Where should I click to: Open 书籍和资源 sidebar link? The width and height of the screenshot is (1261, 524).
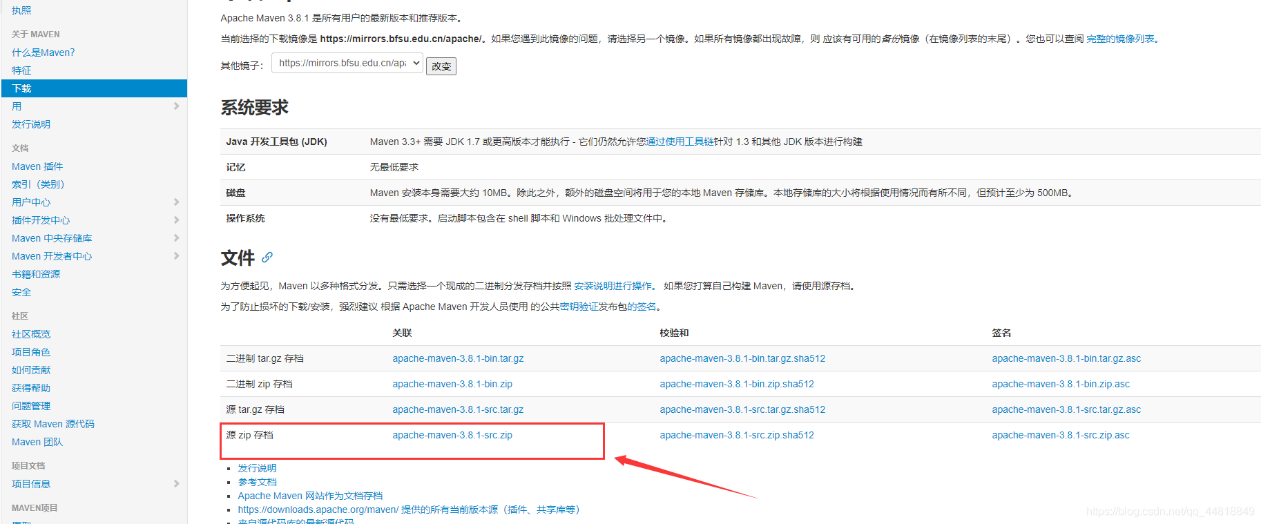(36, 274)
